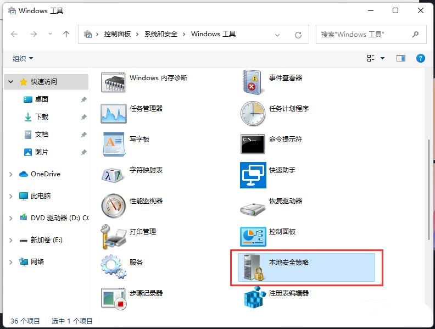Viewport: 435px width, 329px height.
Task: Select 性能监视器 gauge icon
Action: click(x=114, y=205)
